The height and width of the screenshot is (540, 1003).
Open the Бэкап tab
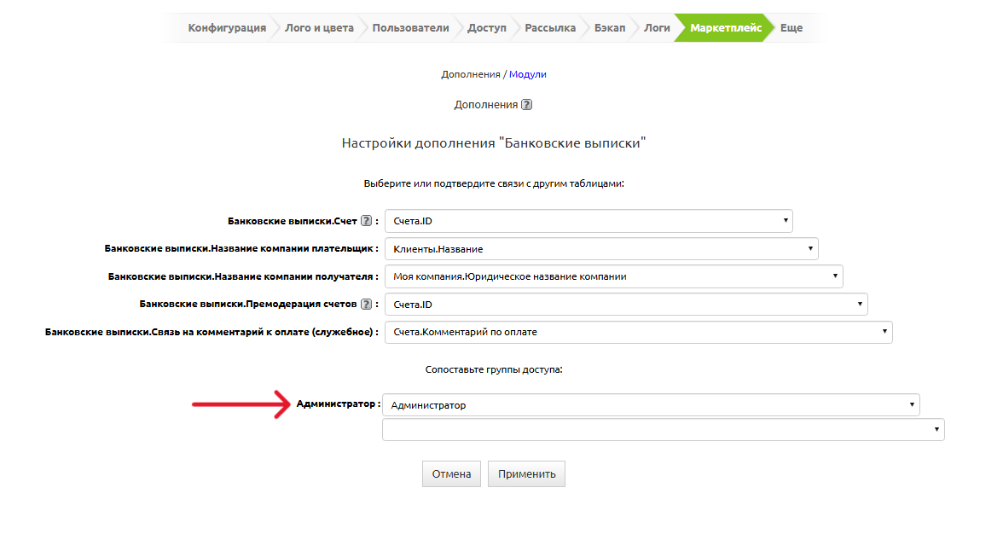(x=610, y=27)
